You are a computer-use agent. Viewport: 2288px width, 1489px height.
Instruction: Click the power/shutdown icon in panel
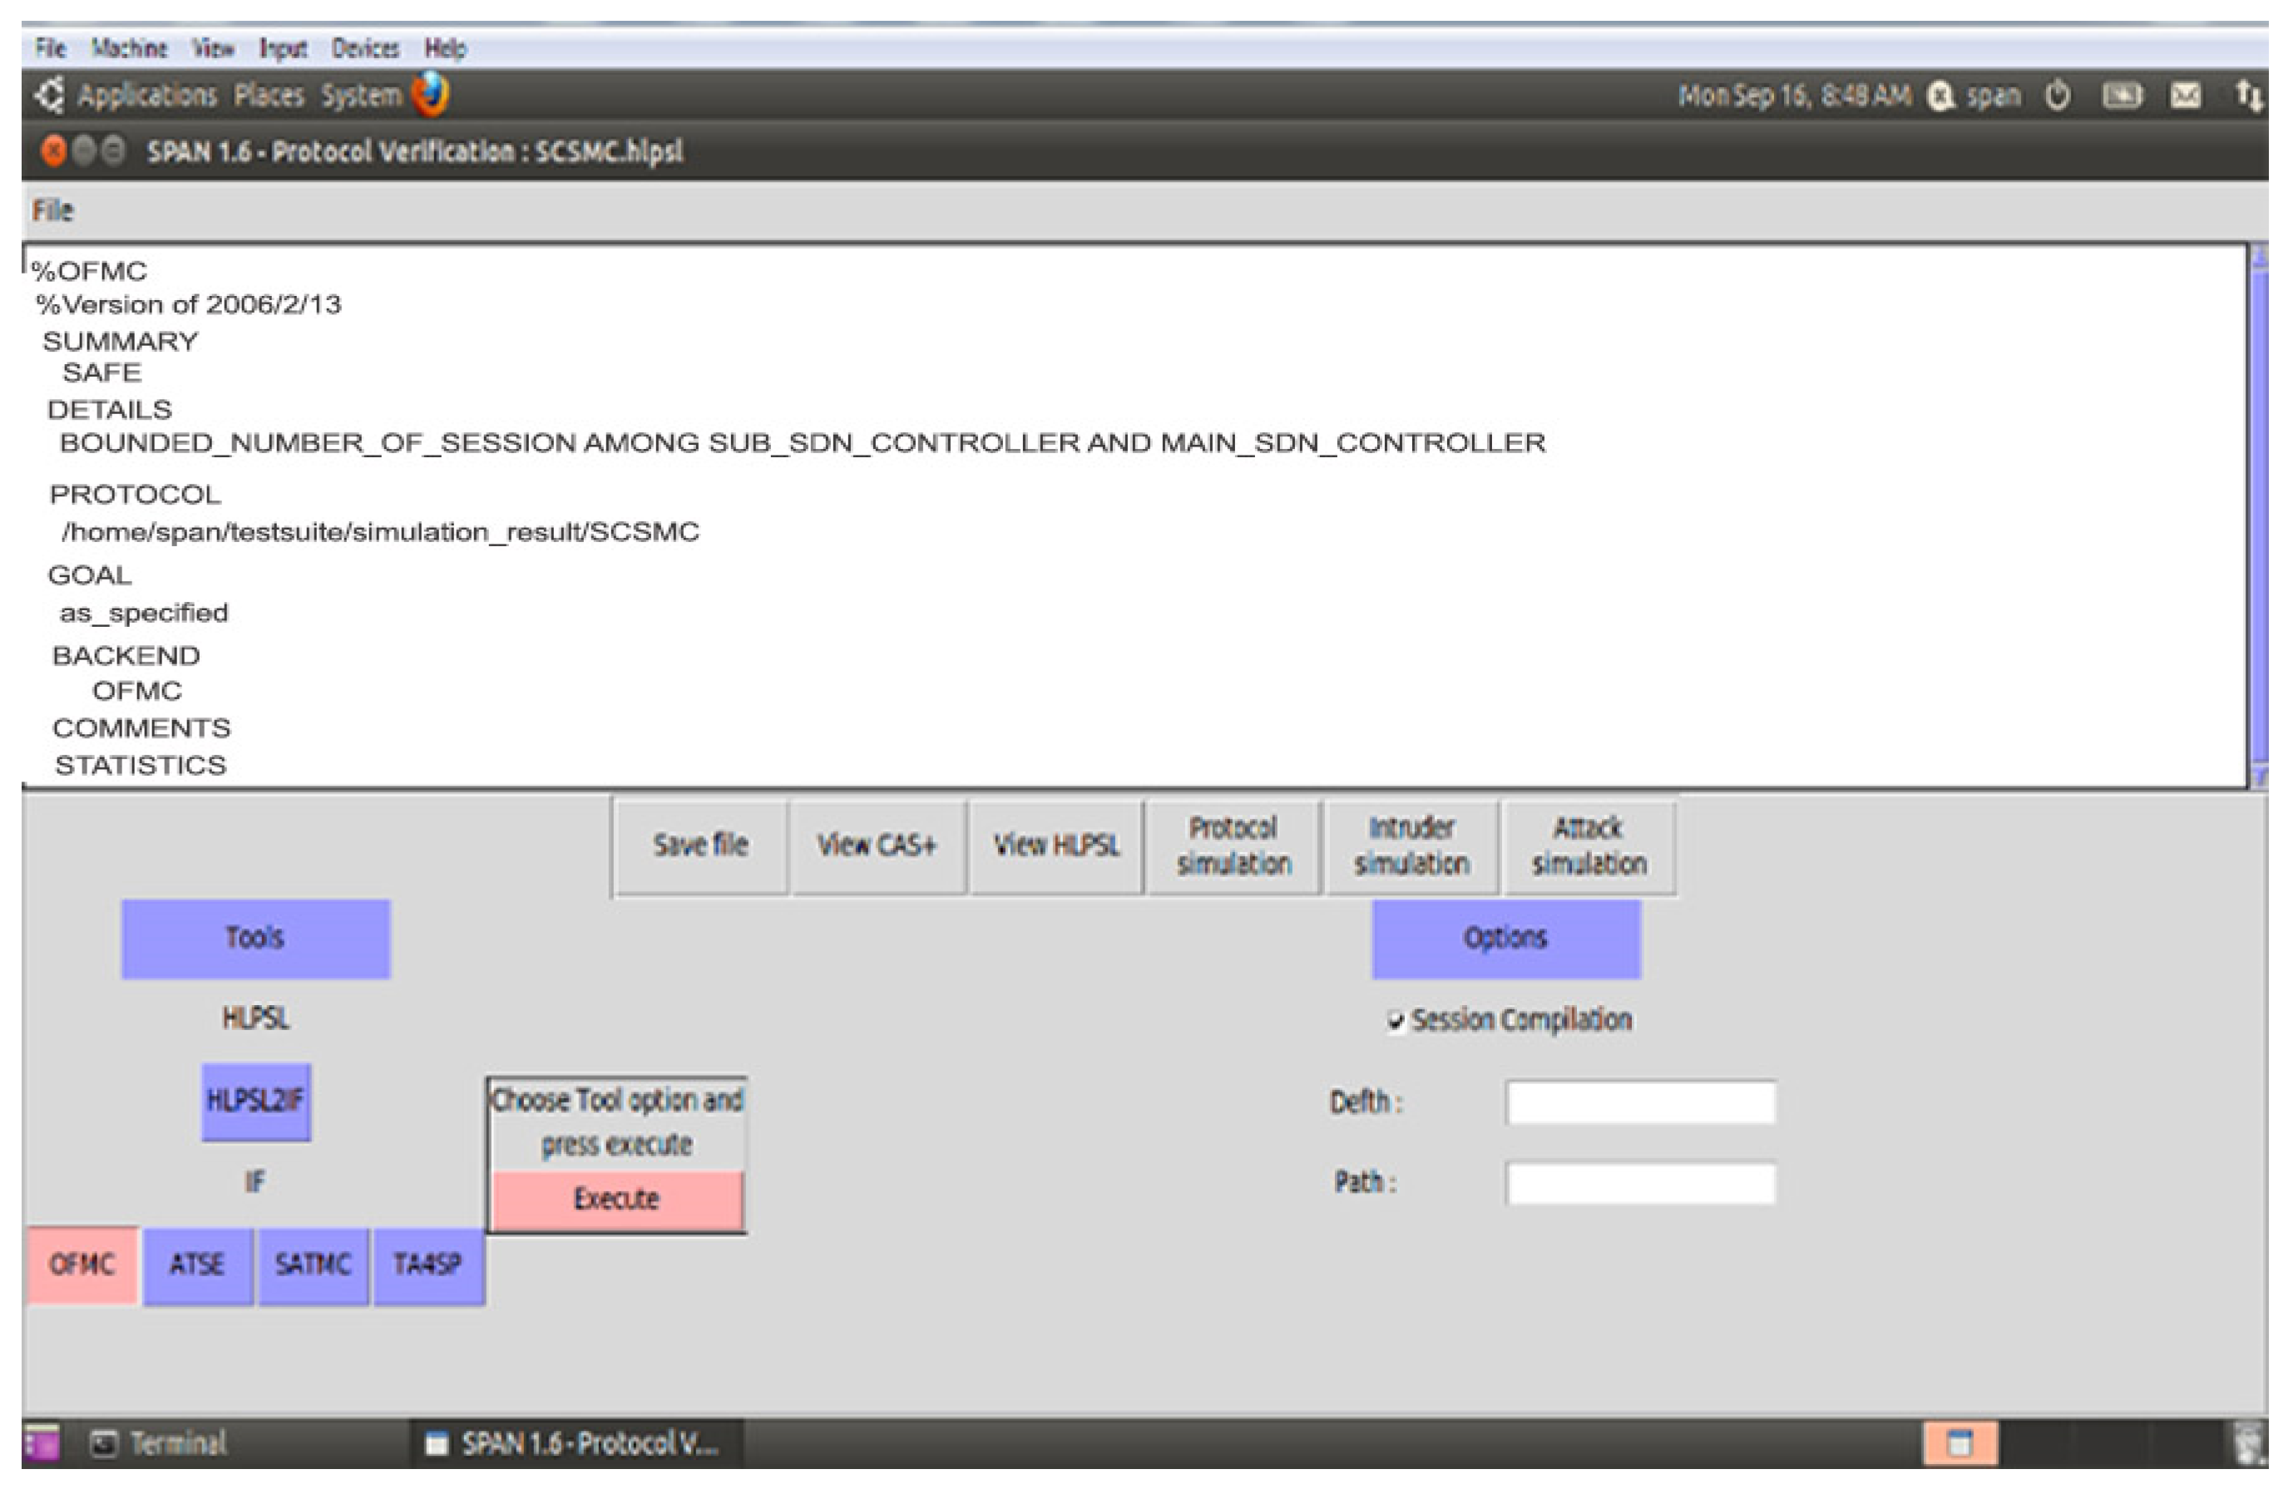click(2058, 96)
